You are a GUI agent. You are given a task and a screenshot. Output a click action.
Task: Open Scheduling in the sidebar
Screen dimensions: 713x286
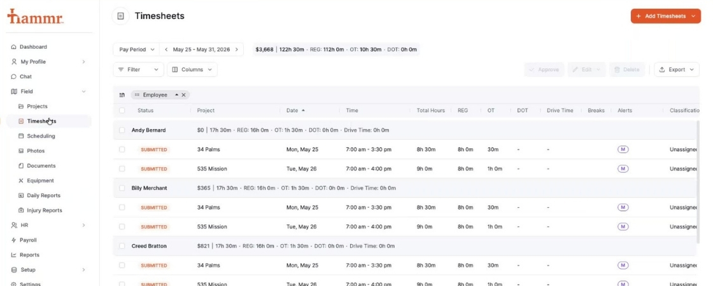41,136
